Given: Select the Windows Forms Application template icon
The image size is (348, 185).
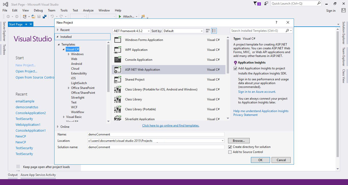Looking at the screenshot, I should (x=118, y=40).
